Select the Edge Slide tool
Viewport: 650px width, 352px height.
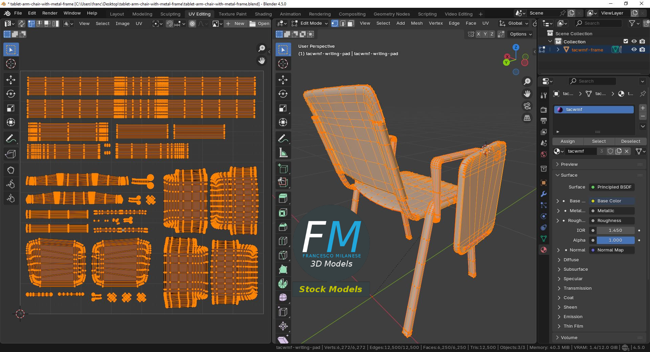point(283,312)
